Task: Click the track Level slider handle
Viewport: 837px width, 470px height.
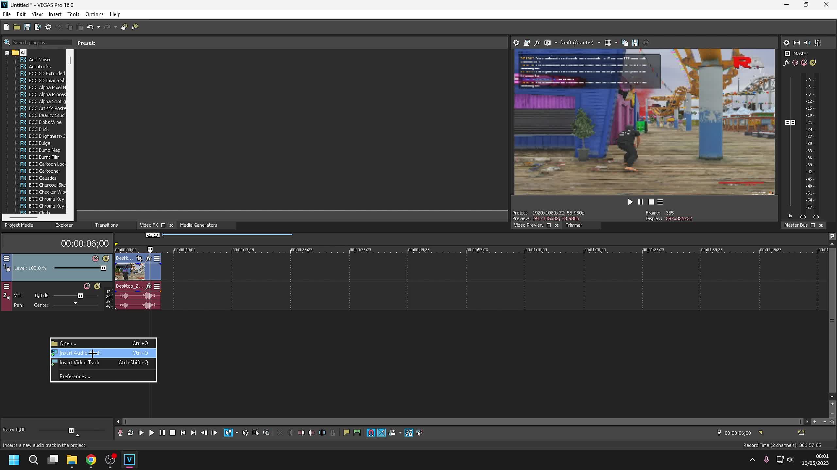Action: tap(103, 268)
